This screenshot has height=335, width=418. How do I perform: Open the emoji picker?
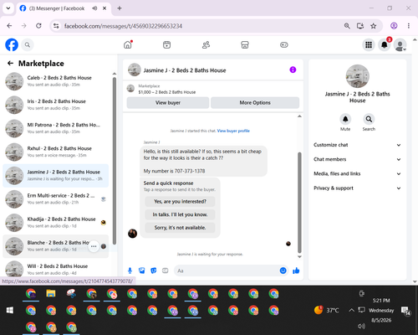point(283,271)
